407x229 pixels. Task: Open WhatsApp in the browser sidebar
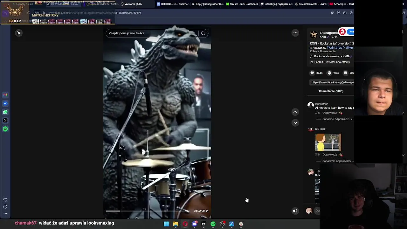click(5, 112)
